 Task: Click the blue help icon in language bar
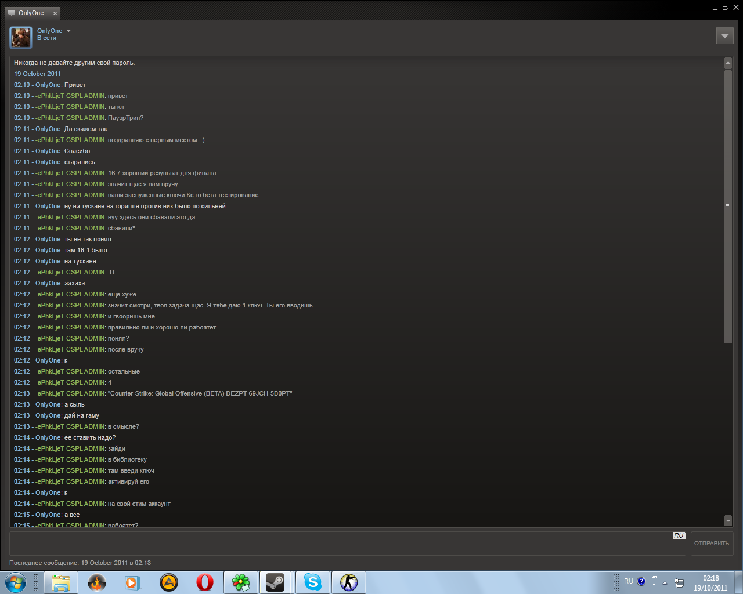641,581
